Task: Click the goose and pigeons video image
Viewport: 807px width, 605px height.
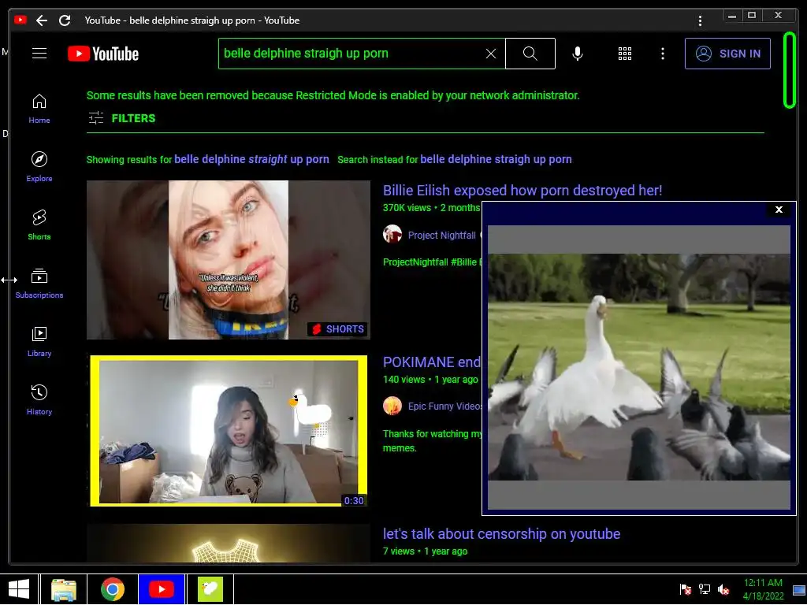Action: click(x=638, y=367)
